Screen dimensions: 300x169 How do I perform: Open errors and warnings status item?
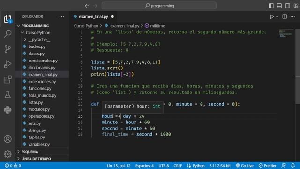click(13, 166)
